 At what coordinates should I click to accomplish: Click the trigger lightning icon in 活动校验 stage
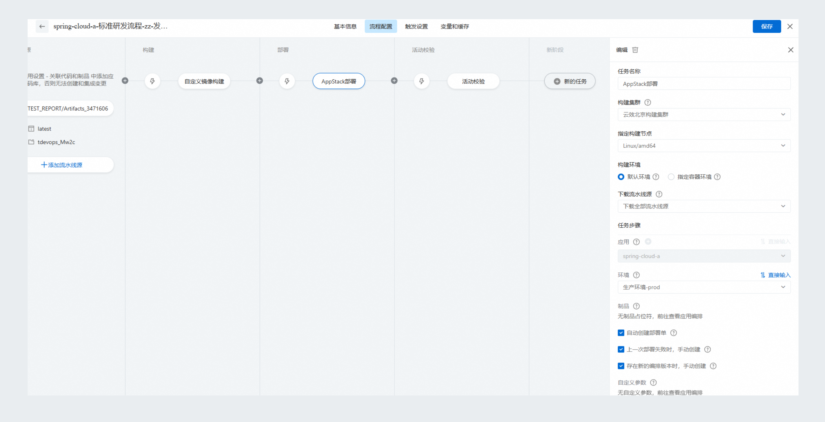click(x=422, y=81)
